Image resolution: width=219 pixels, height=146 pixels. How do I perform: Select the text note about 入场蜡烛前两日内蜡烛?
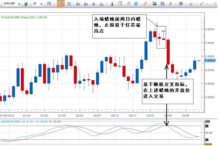tap(119, 26)
